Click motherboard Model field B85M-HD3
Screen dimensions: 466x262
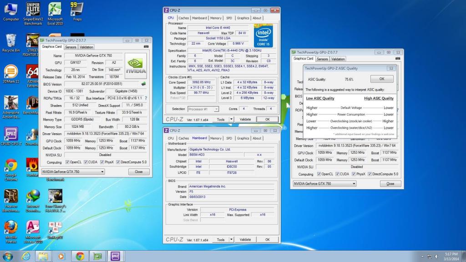coord(216,155)
